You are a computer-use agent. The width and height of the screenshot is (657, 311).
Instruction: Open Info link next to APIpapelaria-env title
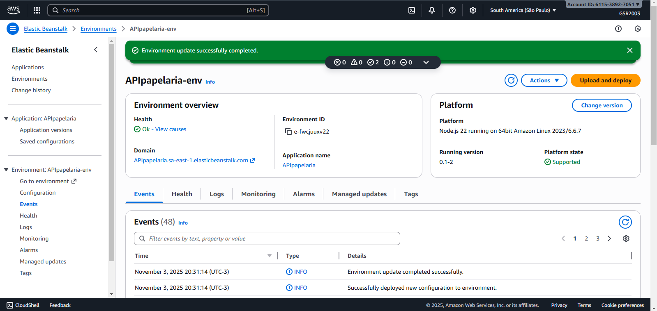coord(210,82)
